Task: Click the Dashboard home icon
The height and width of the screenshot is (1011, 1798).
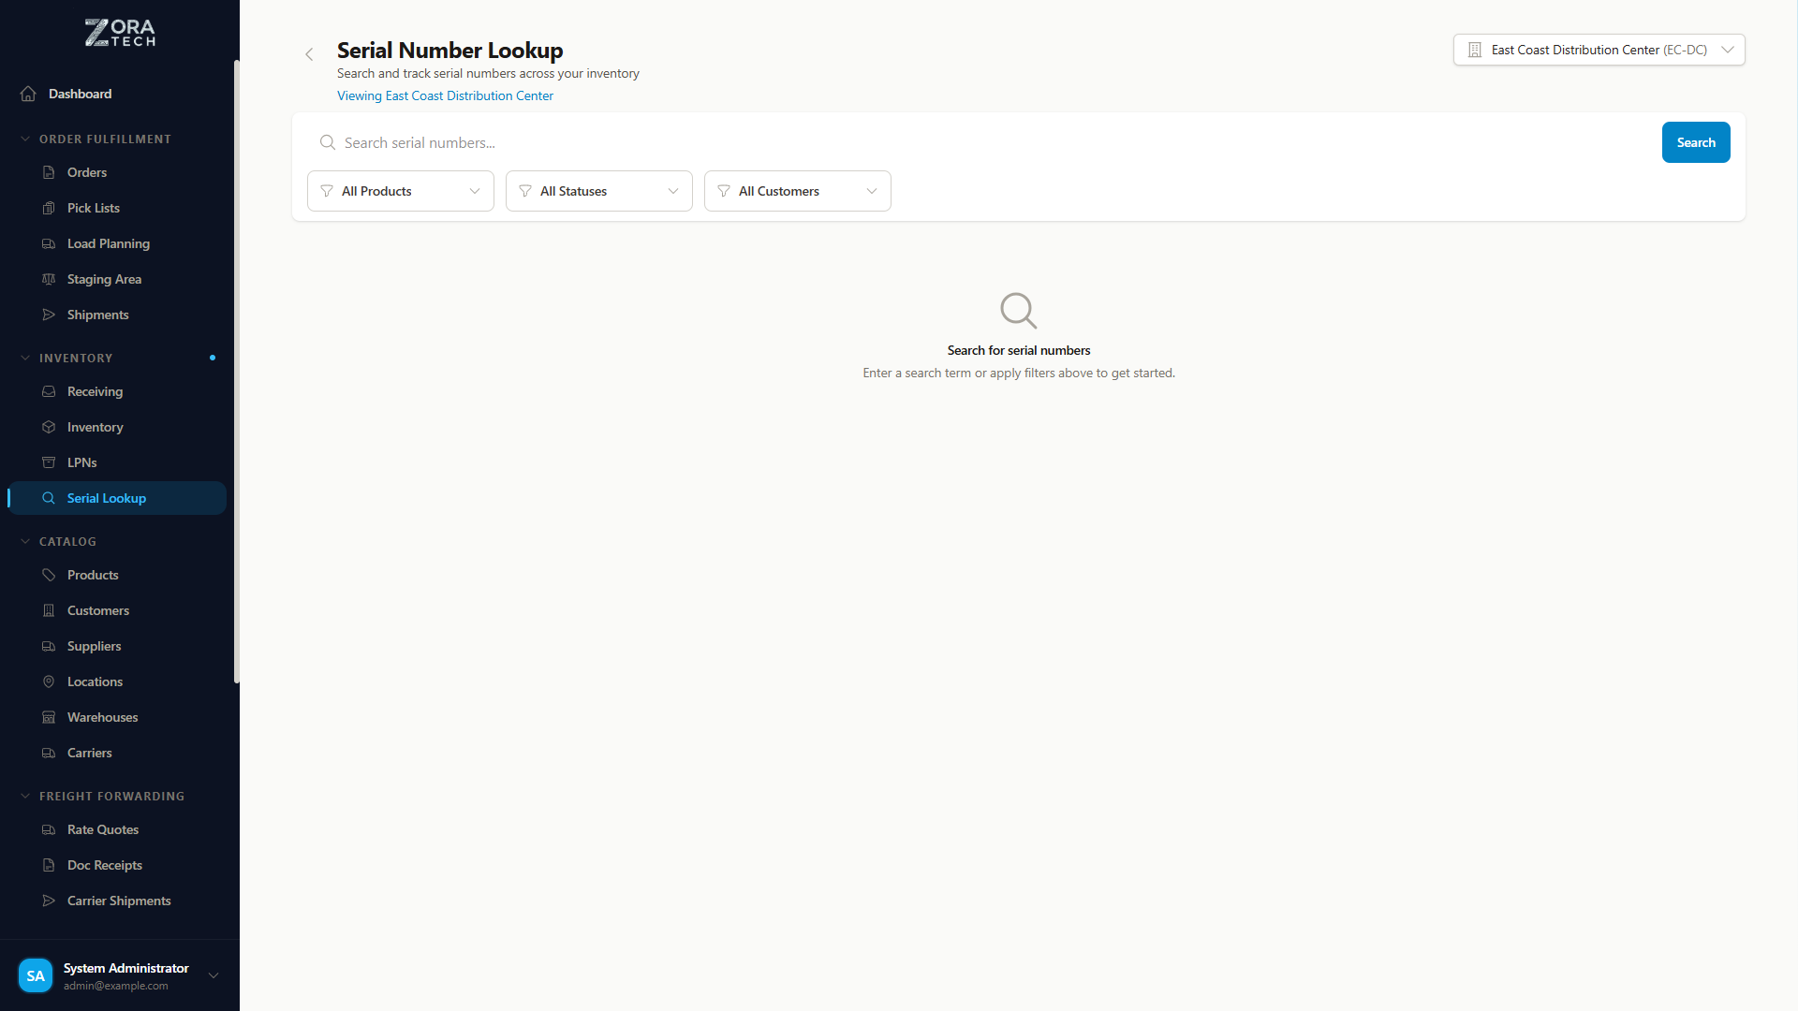Action: tap(28, 94)
